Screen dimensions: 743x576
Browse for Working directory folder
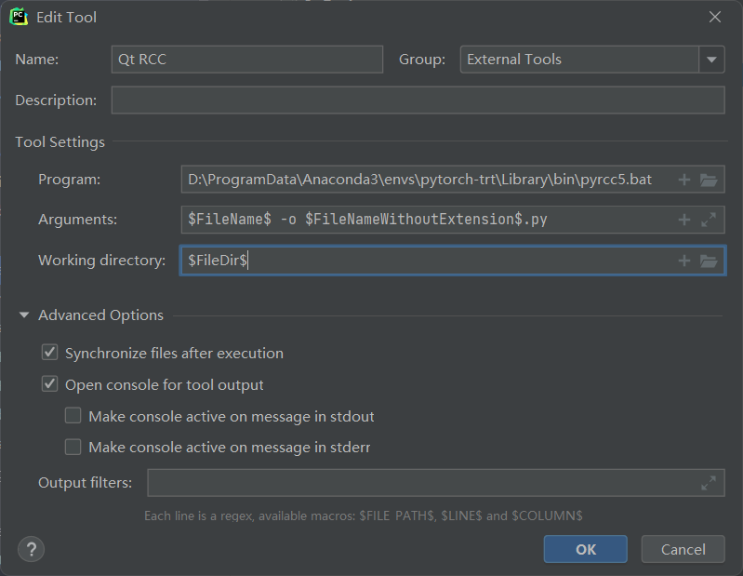pyautogui.click(x=709, y=261)
